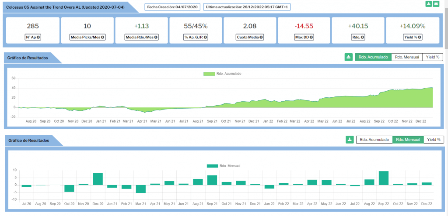448x216 pixels.
Task: Toggle the Rdo. Acumulado legend swatch
Action: click(x=209, y=74)
